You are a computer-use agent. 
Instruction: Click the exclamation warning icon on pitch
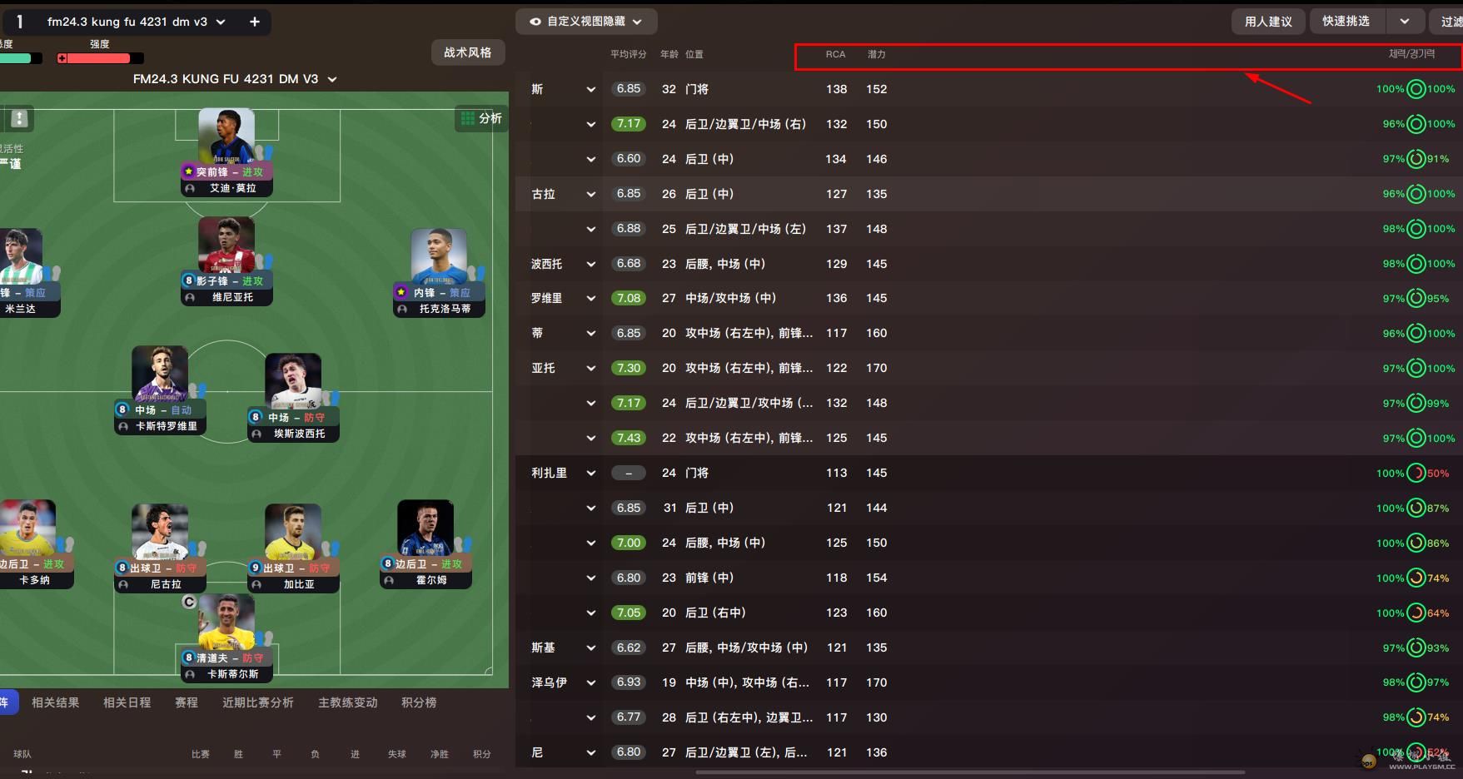point(19,118)
